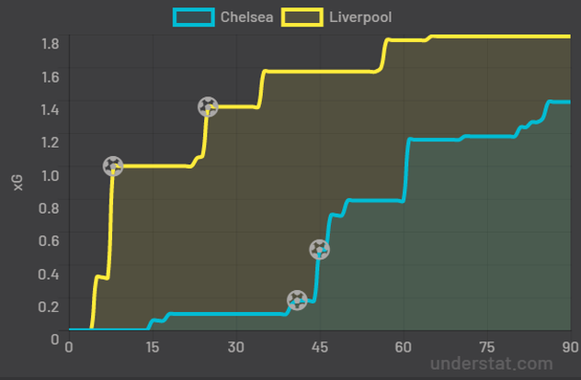The width and height of the screenshot is (581, 380).
Task: Click the 1.4 xG axis tick label
Action: pos(51,109)
